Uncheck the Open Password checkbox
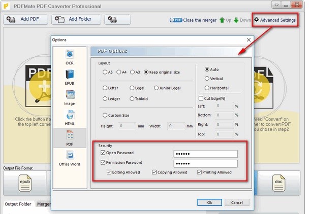The image size is (311, 214). coord(103,153)
